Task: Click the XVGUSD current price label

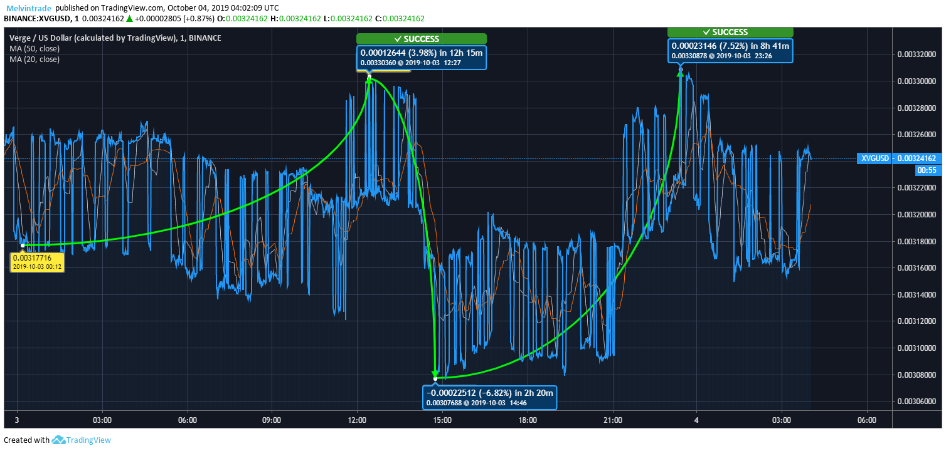Action: tap(898, 158)
